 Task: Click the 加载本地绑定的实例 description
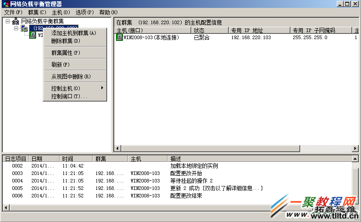(x=194, y=166)
